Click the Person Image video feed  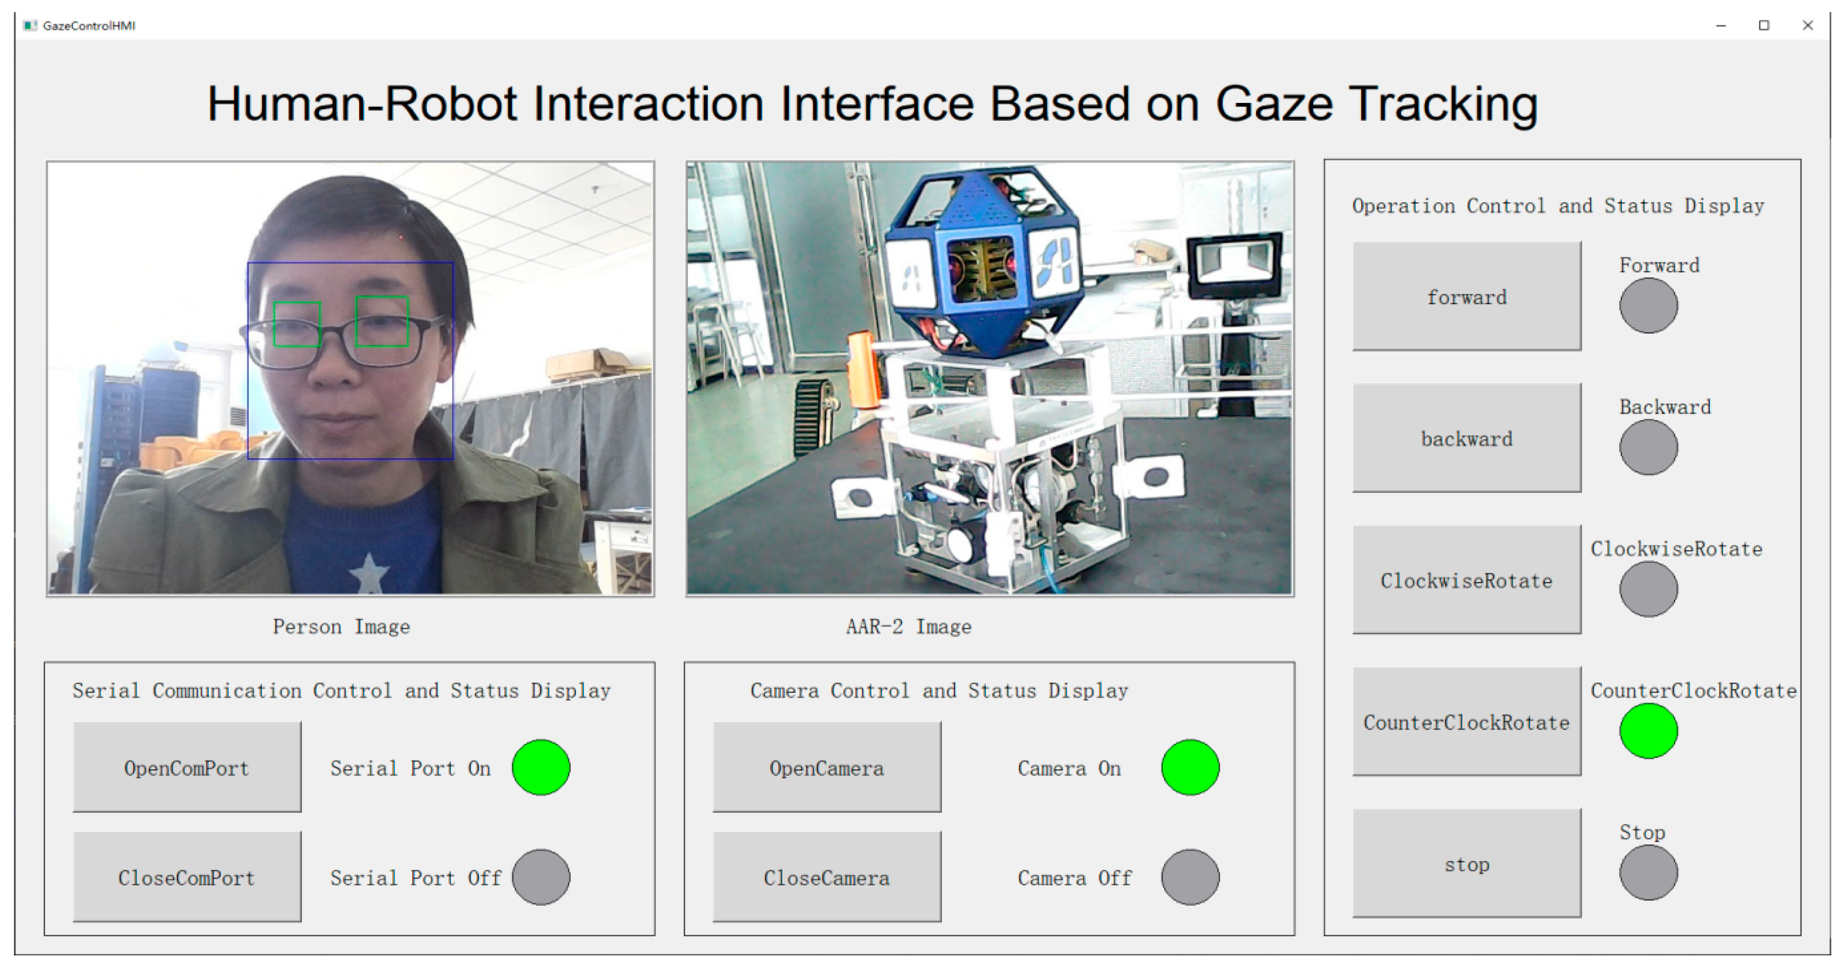click(x=350, y=378)
